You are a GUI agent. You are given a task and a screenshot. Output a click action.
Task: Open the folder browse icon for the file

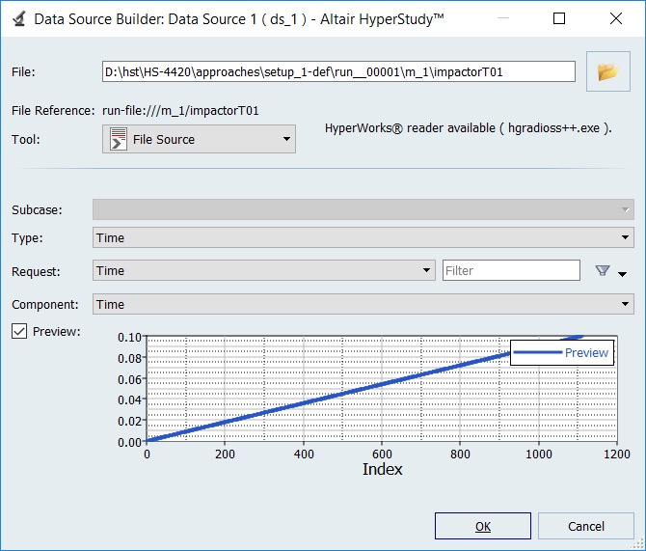tap(608, 71)
